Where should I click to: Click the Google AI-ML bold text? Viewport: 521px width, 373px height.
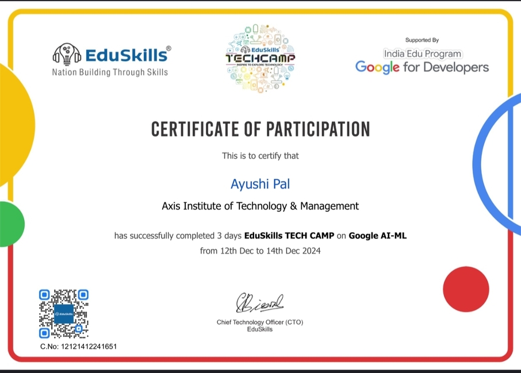point(377,236)
